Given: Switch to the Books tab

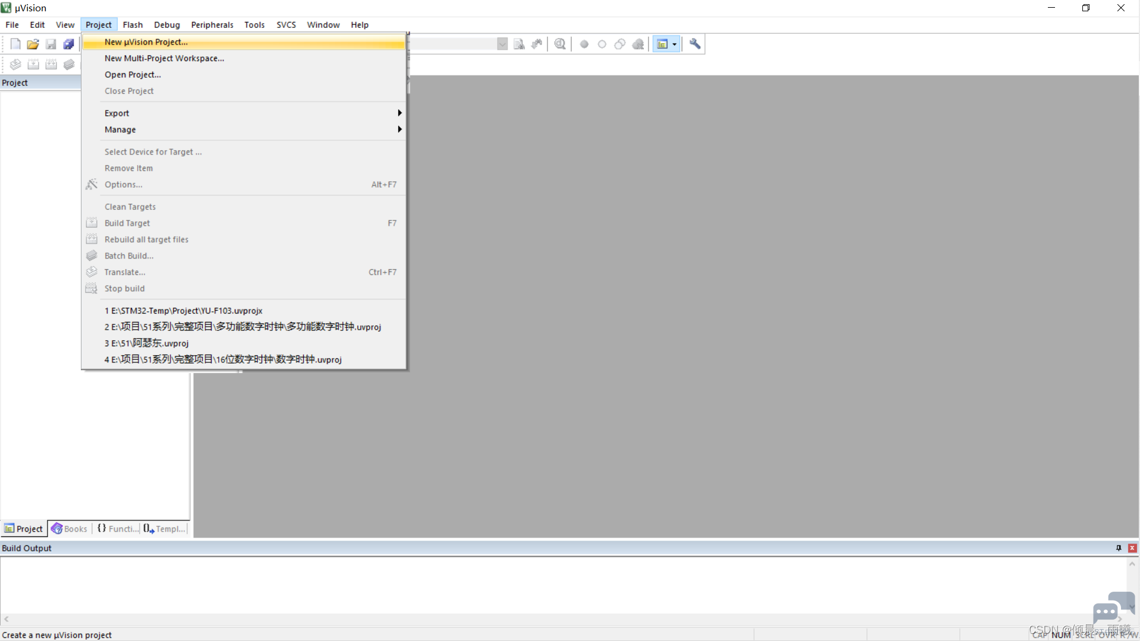Looking at the screenshot, I should 70,529.
